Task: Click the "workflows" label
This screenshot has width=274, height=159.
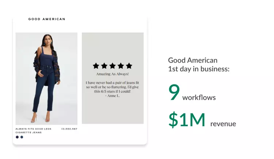Action: point(199,98)
